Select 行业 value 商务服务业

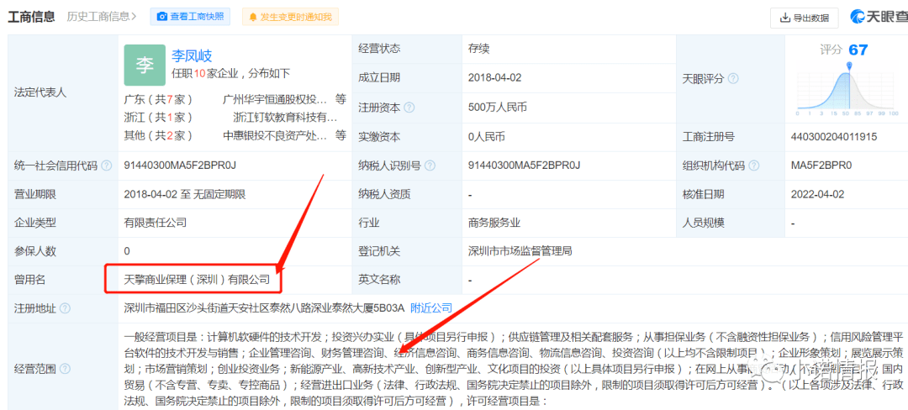pyautogui.click(x=494, y=223)
